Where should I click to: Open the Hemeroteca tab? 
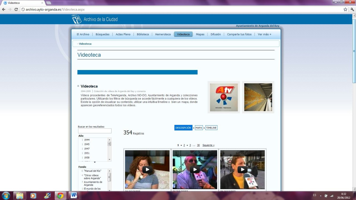[163, 34]
